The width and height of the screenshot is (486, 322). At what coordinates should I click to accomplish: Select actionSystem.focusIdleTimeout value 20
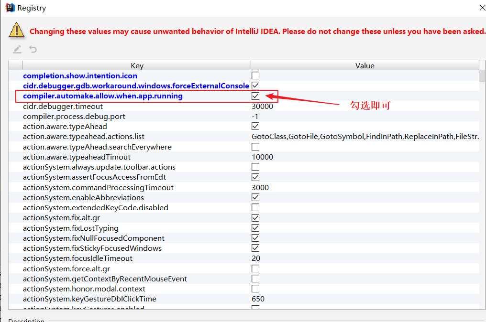coord(256,258)
